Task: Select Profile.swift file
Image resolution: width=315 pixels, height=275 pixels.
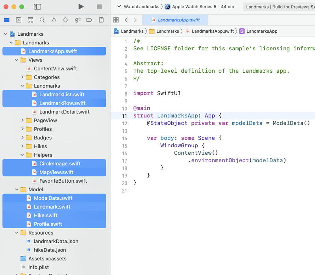Action: click(x=54, y=224)
